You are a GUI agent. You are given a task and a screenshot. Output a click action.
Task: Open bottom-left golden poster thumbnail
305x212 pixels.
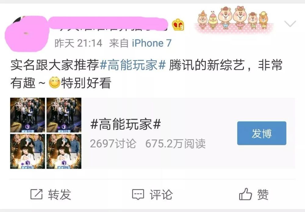click(28, 151)
